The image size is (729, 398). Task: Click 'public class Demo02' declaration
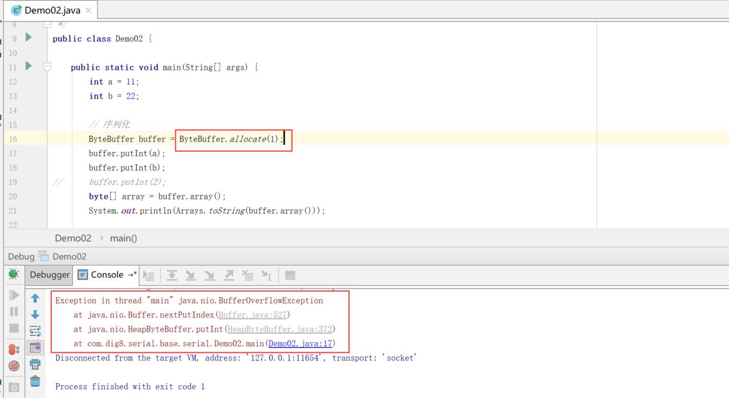coord(102,39)
